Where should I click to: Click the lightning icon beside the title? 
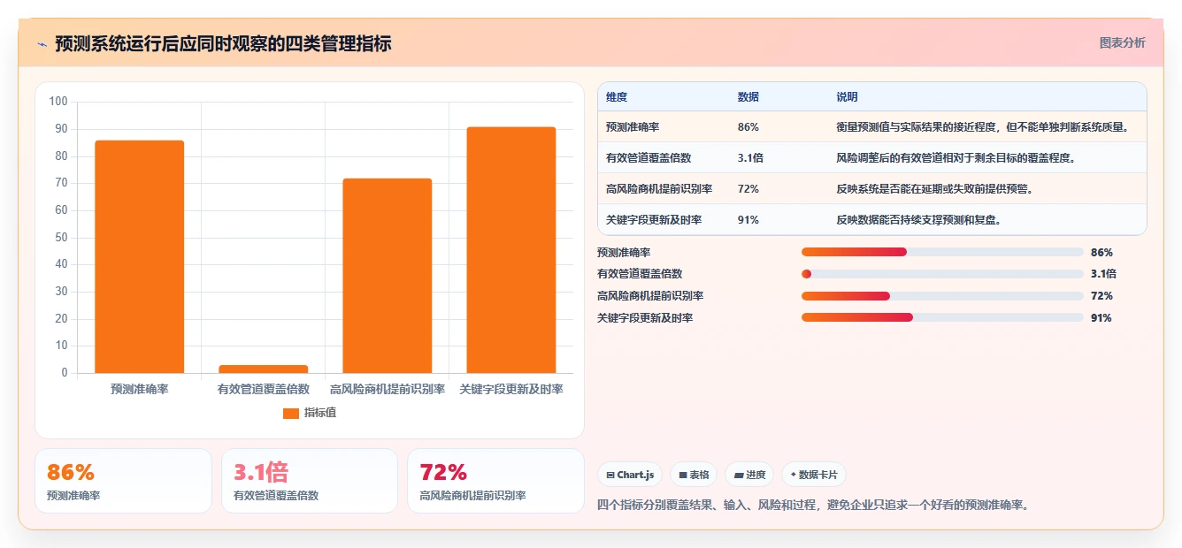(x=42, y=44)
